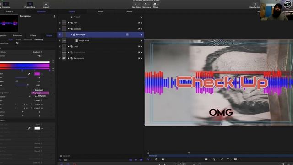Toggle visibility checkbox of Background group

pyautogui.click(x=60, y=58)
